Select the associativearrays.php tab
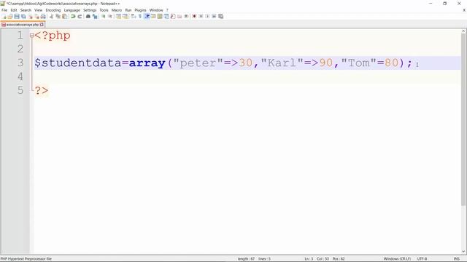 [23, 25]
